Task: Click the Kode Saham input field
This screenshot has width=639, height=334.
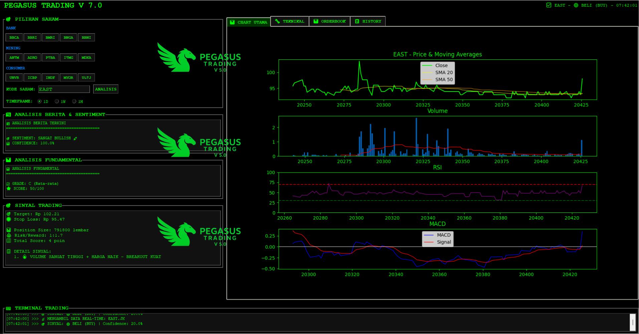Action: pos(64,89)
